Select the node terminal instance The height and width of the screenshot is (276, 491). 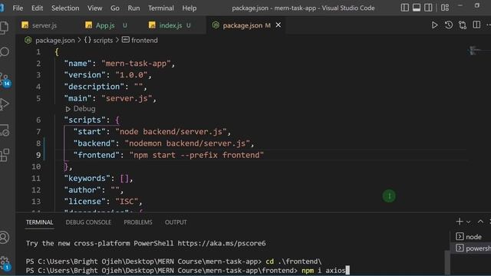point(470,237)
